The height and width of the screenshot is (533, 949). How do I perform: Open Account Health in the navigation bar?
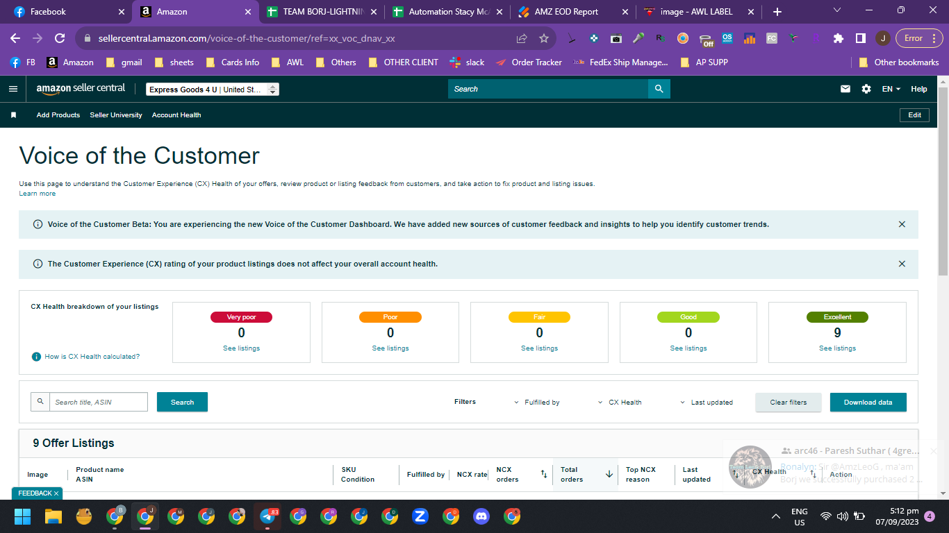176,115
